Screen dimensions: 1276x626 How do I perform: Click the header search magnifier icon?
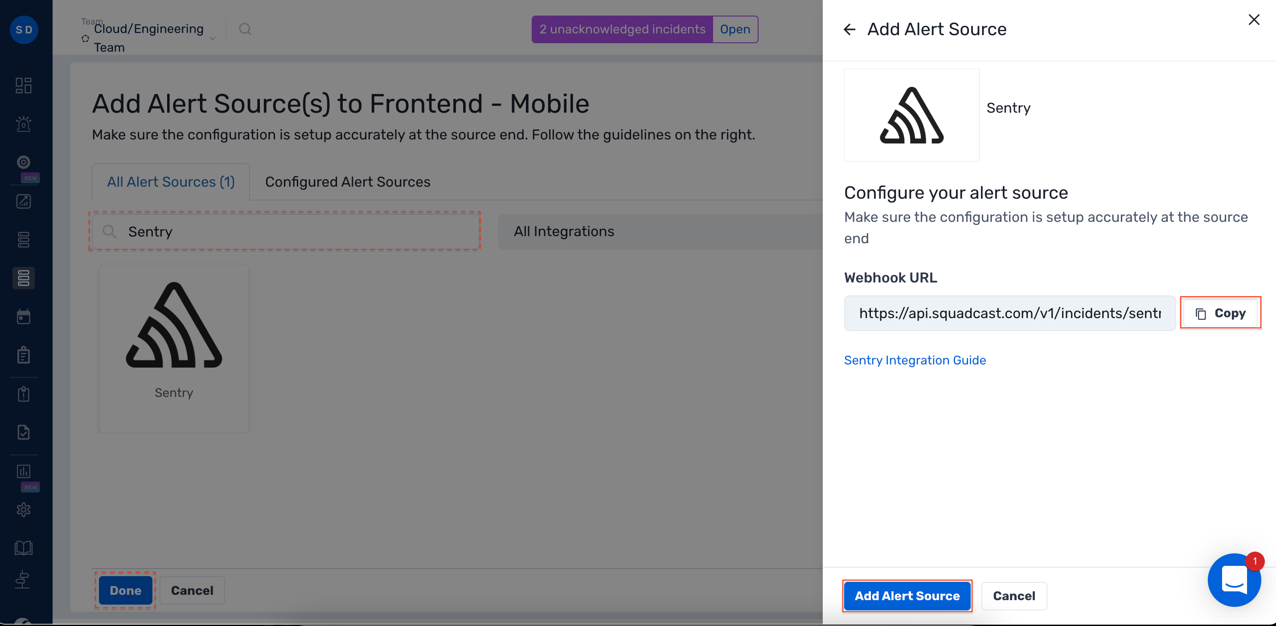[245, 29]
